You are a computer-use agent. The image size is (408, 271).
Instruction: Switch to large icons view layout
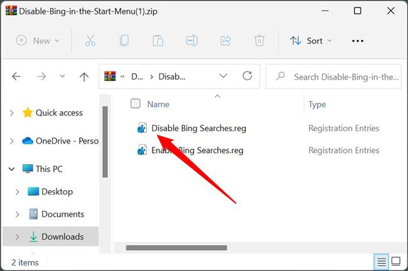(x=395, y=261)
